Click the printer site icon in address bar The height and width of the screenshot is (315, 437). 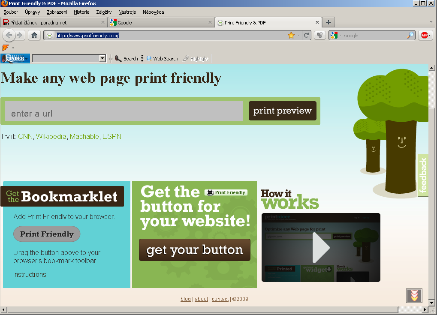tap(50, 36)
